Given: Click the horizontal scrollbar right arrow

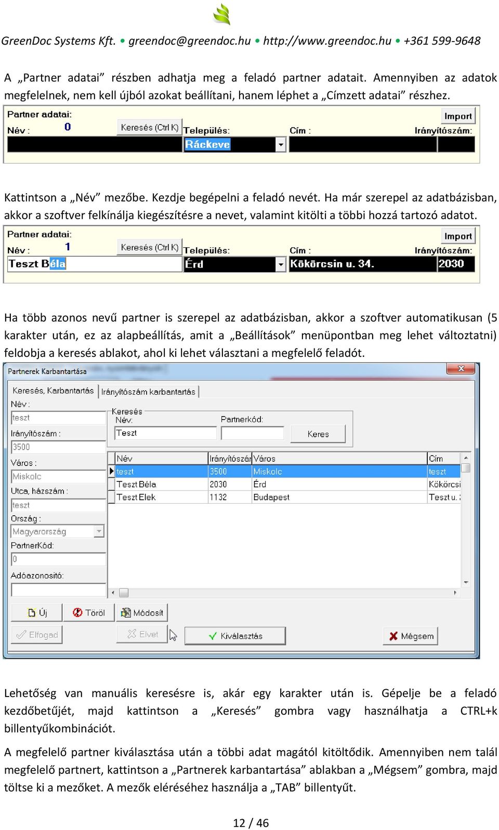Looking at the screenshot, I should point(456,593).
